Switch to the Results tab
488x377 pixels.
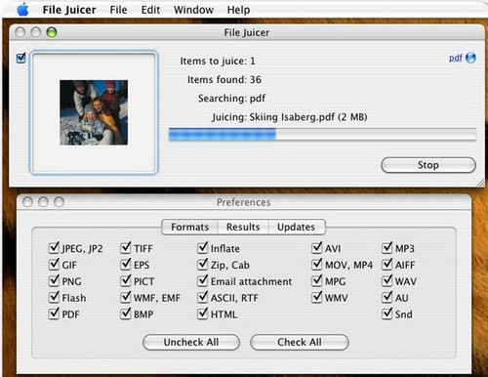pyautogui.click(x=243, y=227)
